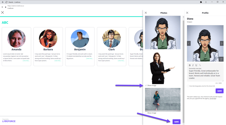Click the name Benjamin on card

80,49
